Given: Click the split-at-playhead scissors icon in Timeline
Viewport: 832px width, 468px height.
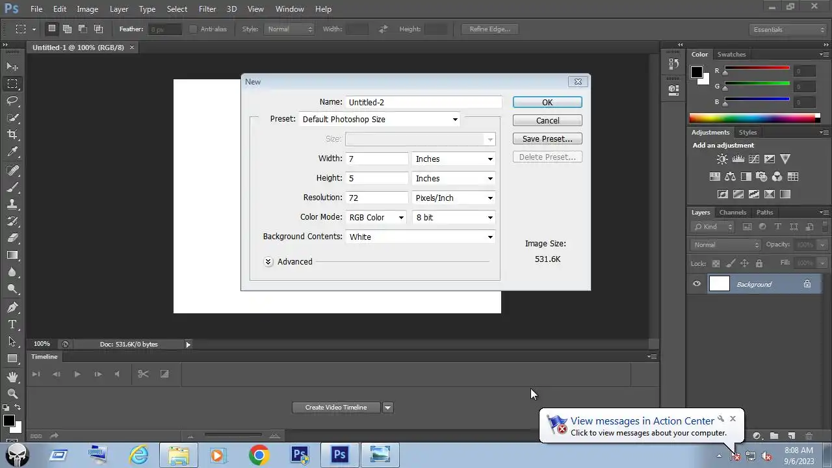Looking at the screenshot, I should click(143, 374).
